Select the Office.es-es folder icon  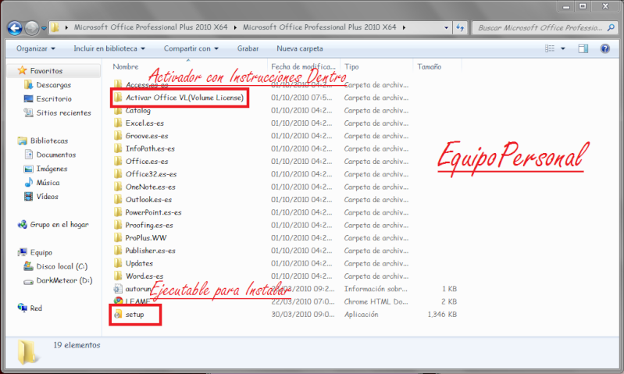pyautogui.click(x=118, y=161)
